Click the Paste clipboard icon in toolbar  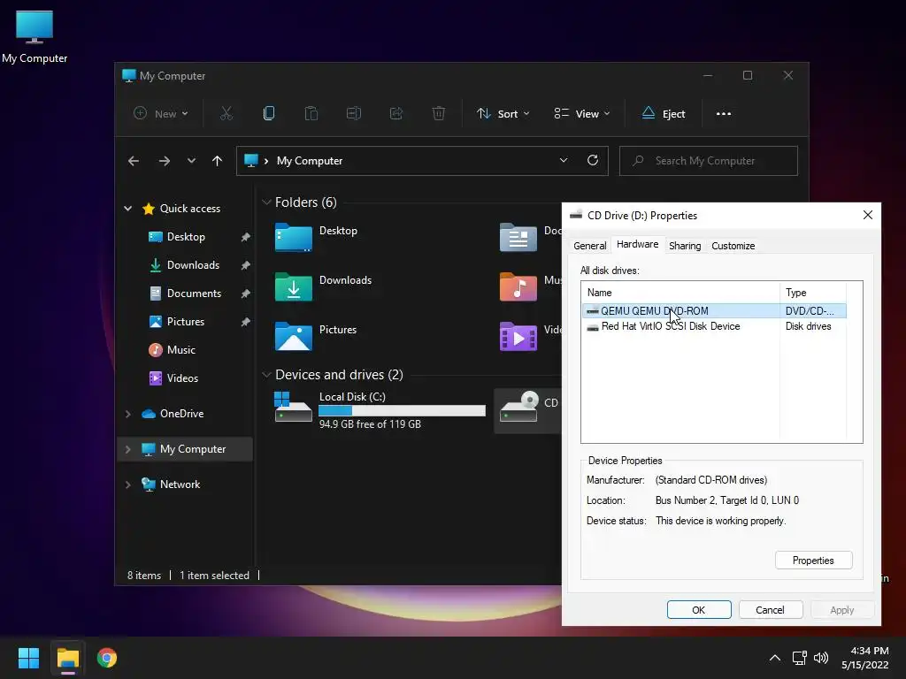tap(311, 114)
